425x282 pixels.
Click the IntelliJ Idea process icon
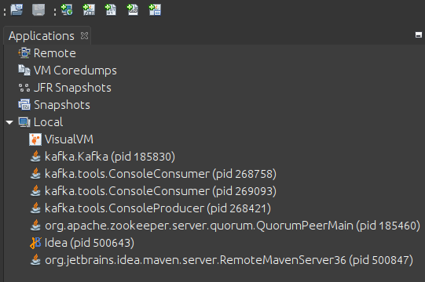pyautogui.click(x=35, y=243)
